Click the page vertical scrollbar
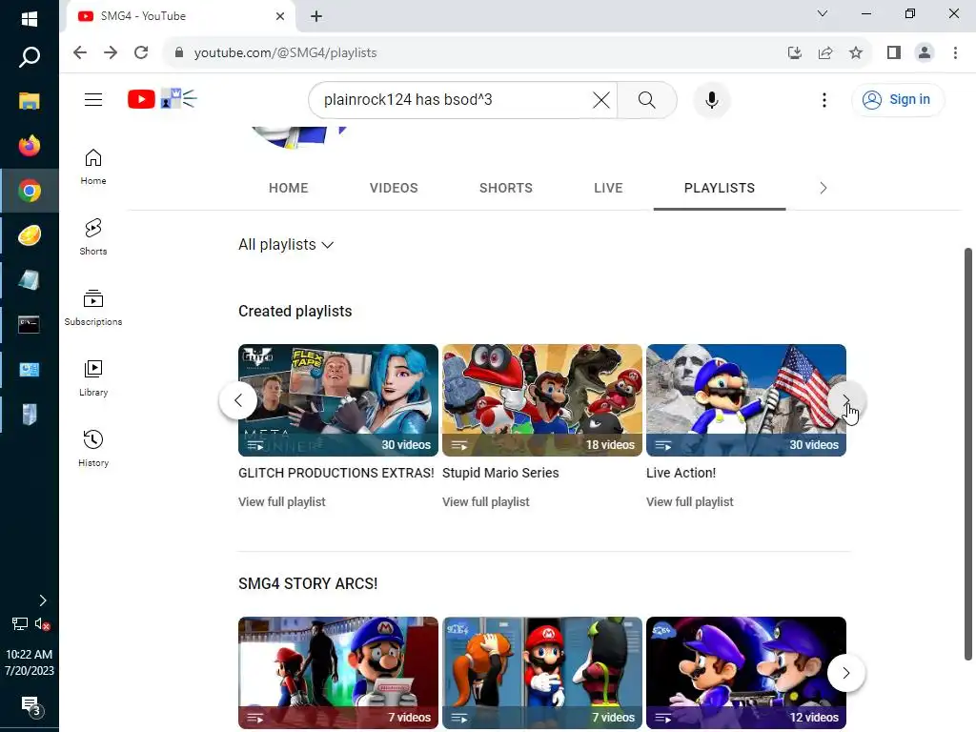Screen dimensions: 976x732 [968, 455]
